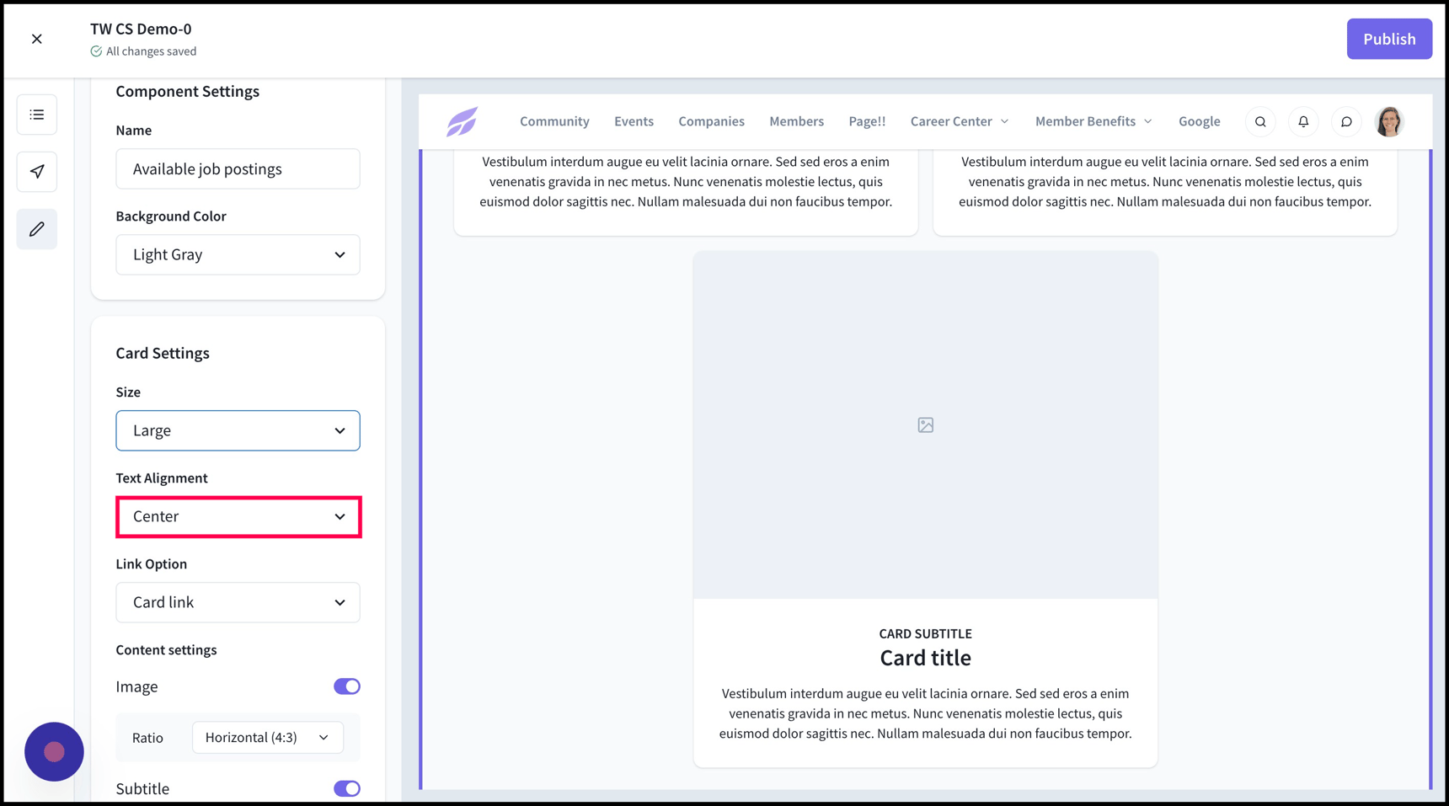This screenshot has height=806, width=1449.
Task: Click the Publish button
Action: [1389, 39]
